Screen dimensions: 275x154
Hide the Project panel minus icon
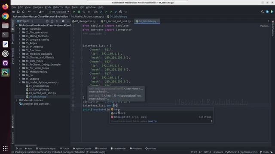pos(68,21)
